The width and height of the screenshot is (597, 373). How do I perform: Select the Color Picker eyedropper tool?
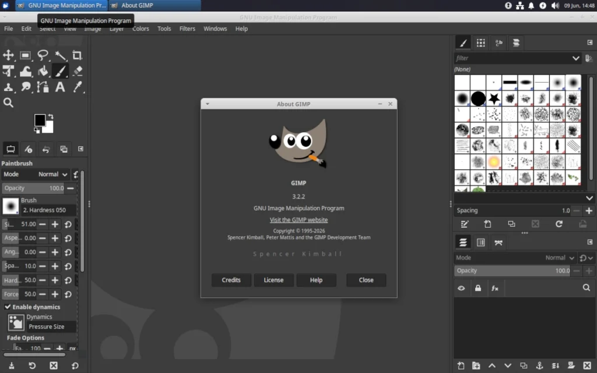tap(78, 87)
